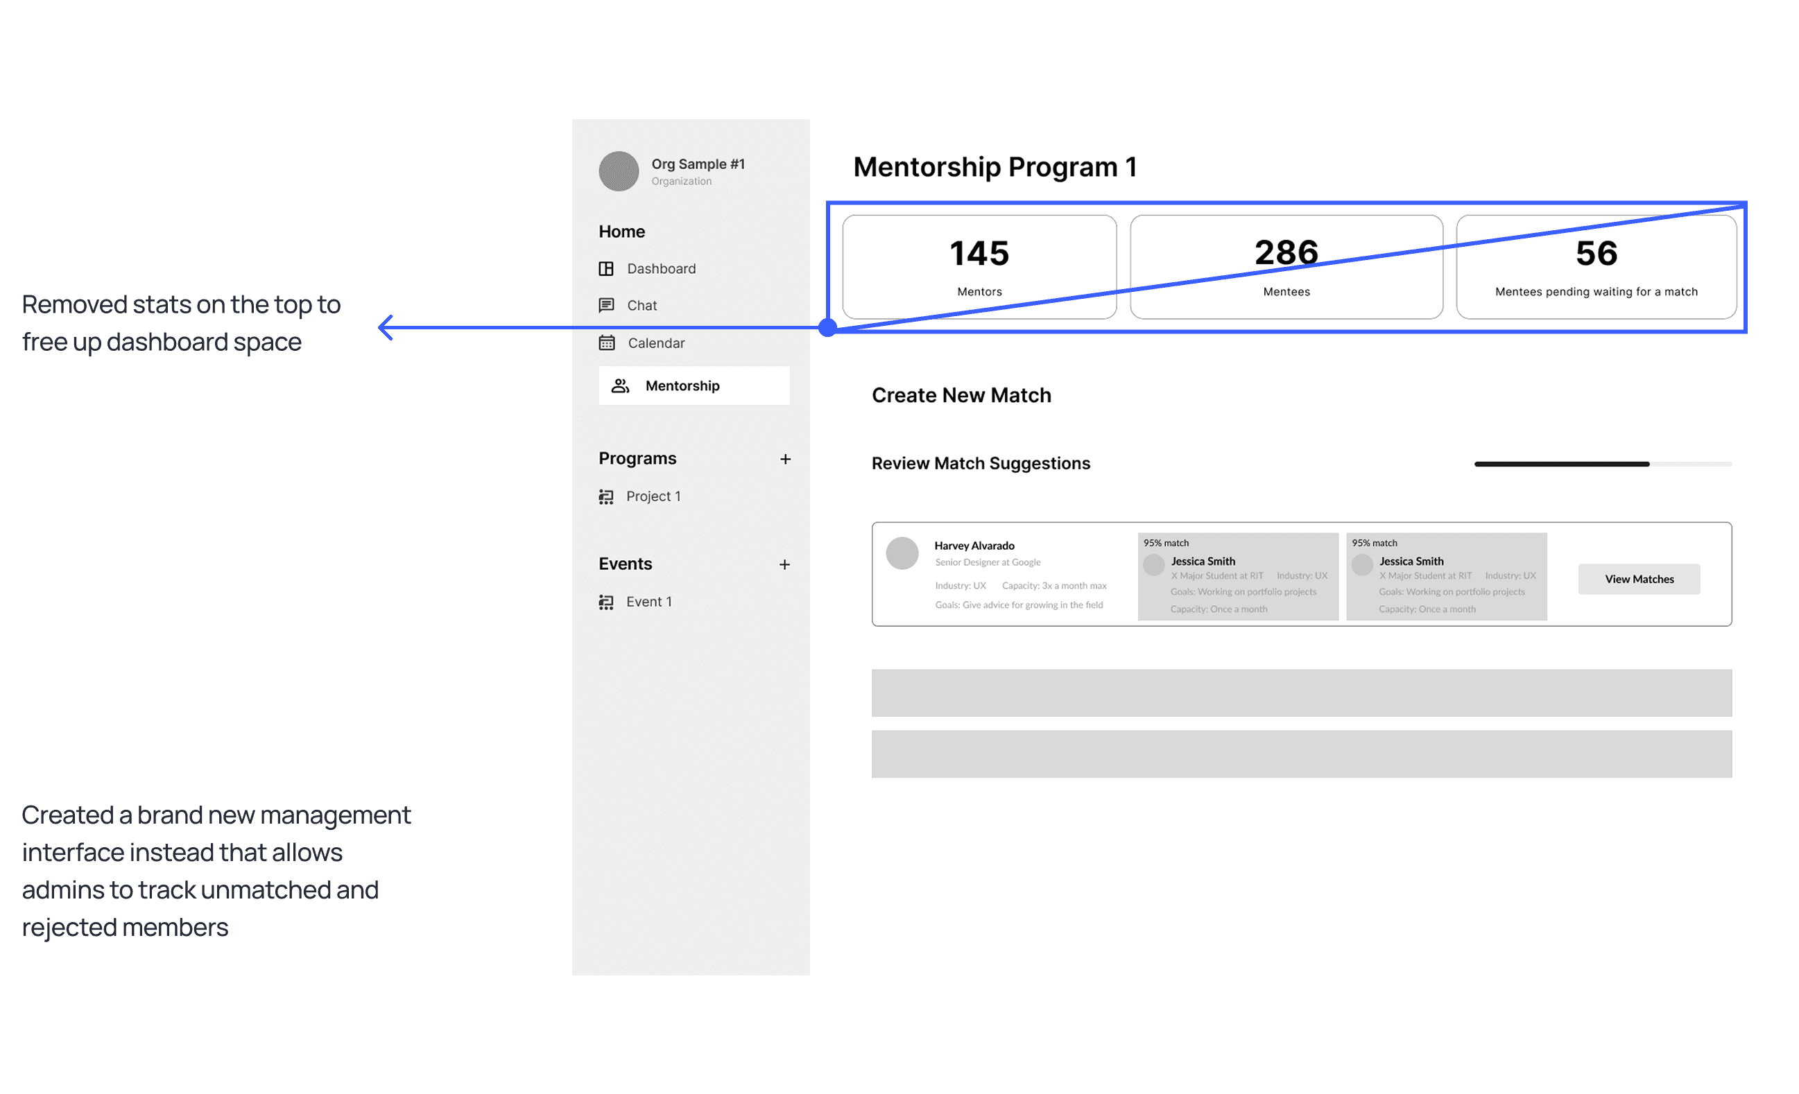Select the 286 Mentees stat card

click(x=1286, y=267)
